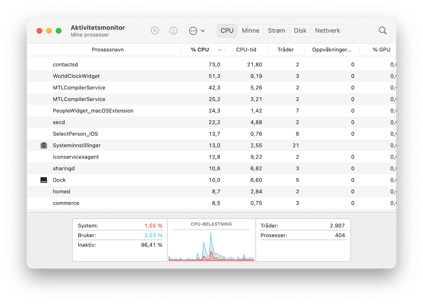
Task: Select MTLCompilerService row with 25,2 CPU
Action: tap(211, 99)
